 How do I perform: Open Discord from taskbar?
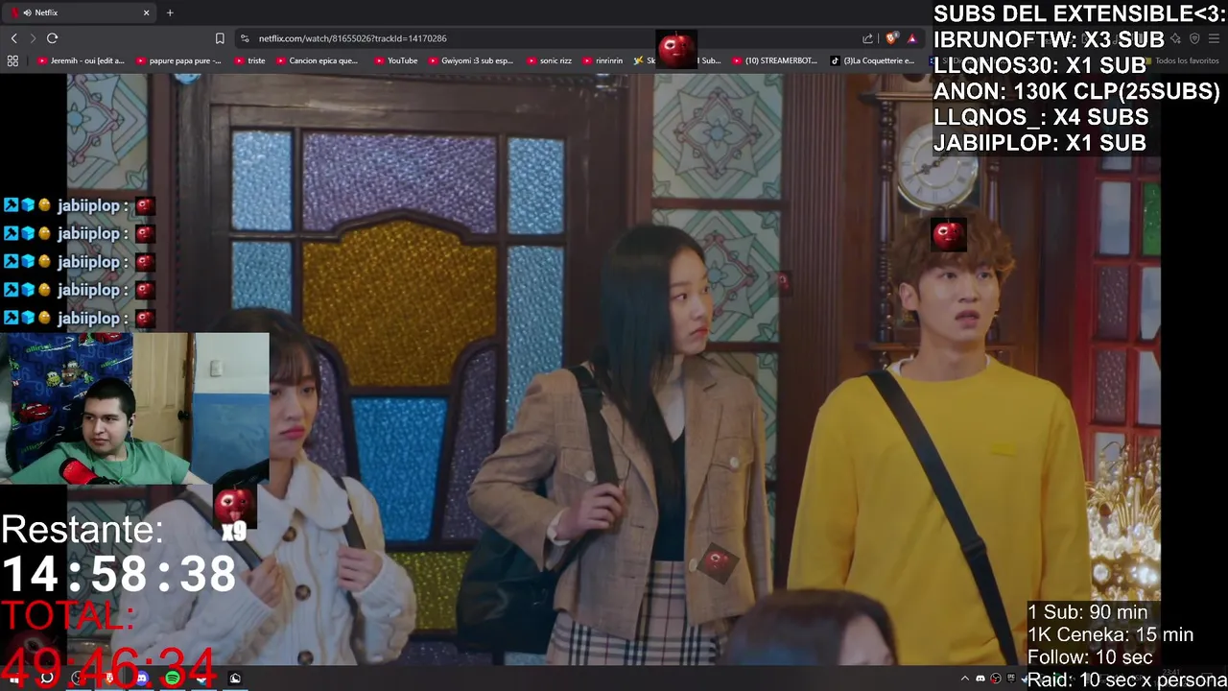142,679
